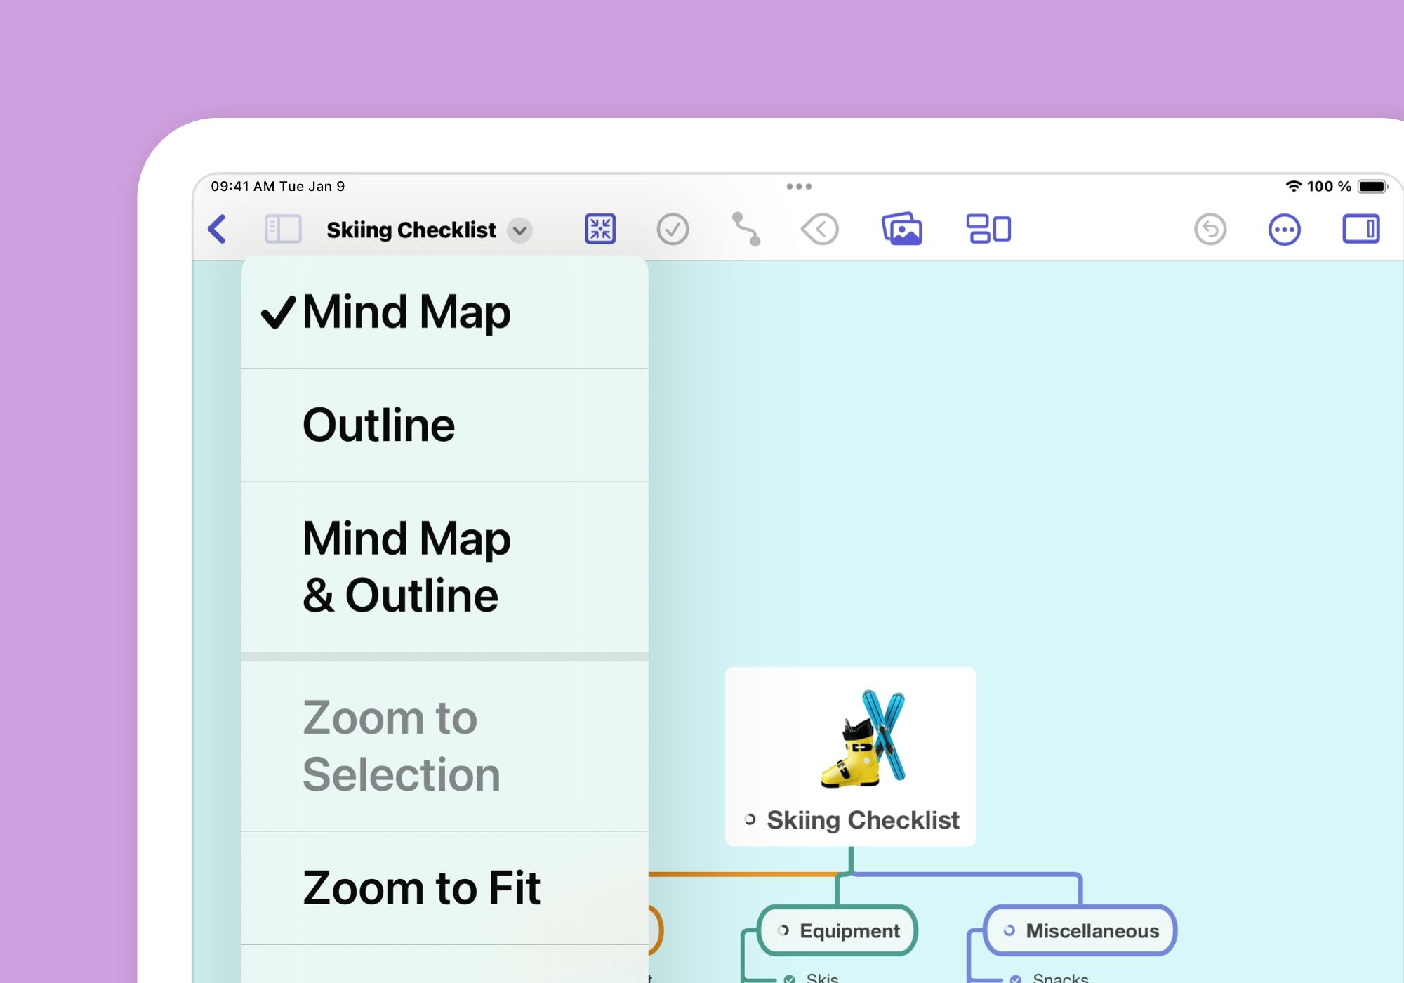Collapse the Miscellaneous node circle
1404x983 pixels.
pyautogui.click(x=1009, y=930)
